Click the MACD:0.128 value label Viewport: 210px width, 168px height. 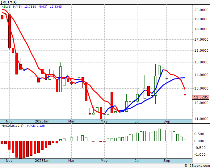click(x=36, y=126)
